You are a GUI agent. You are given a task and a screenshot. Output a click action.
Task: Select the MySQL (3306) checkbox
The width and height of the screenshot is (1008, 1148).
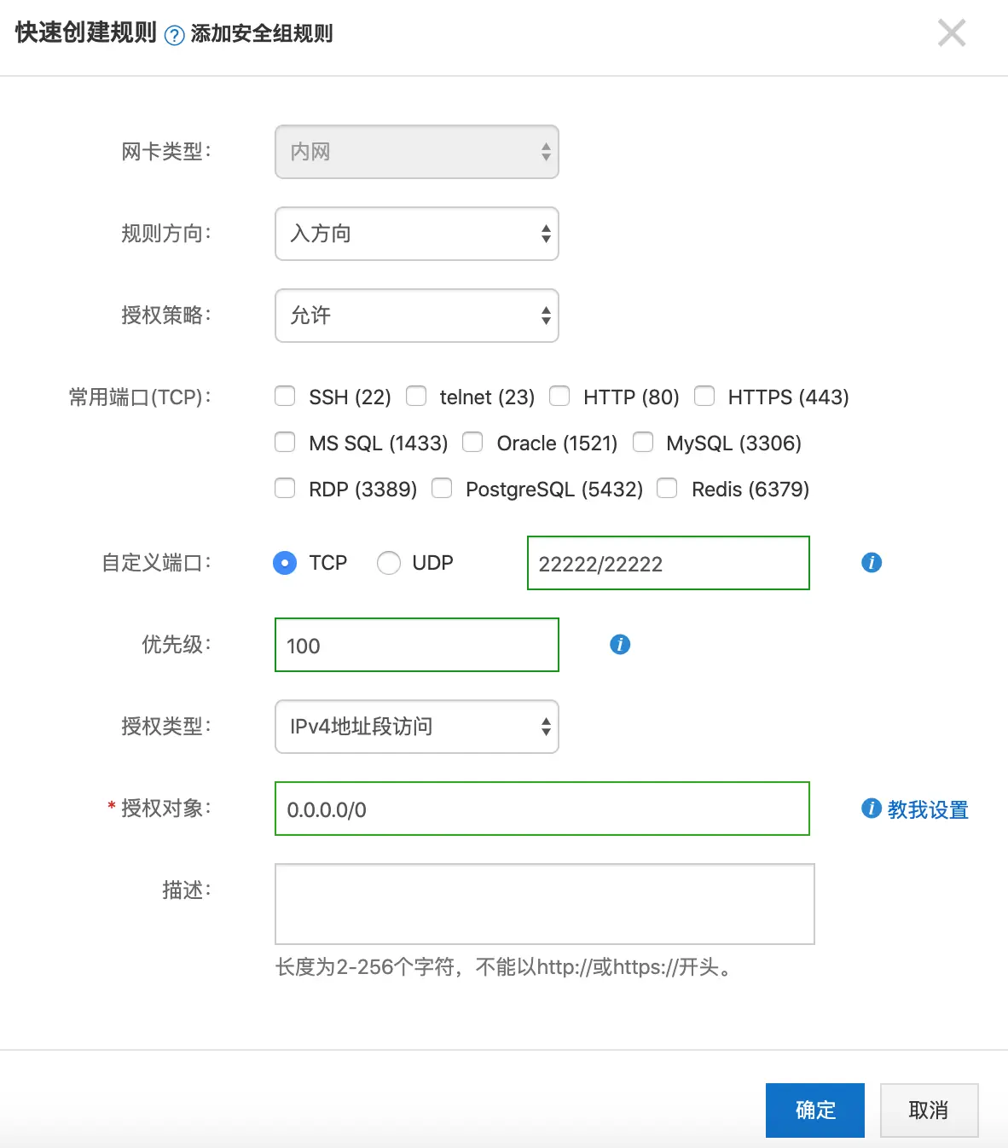pos(643,442)
